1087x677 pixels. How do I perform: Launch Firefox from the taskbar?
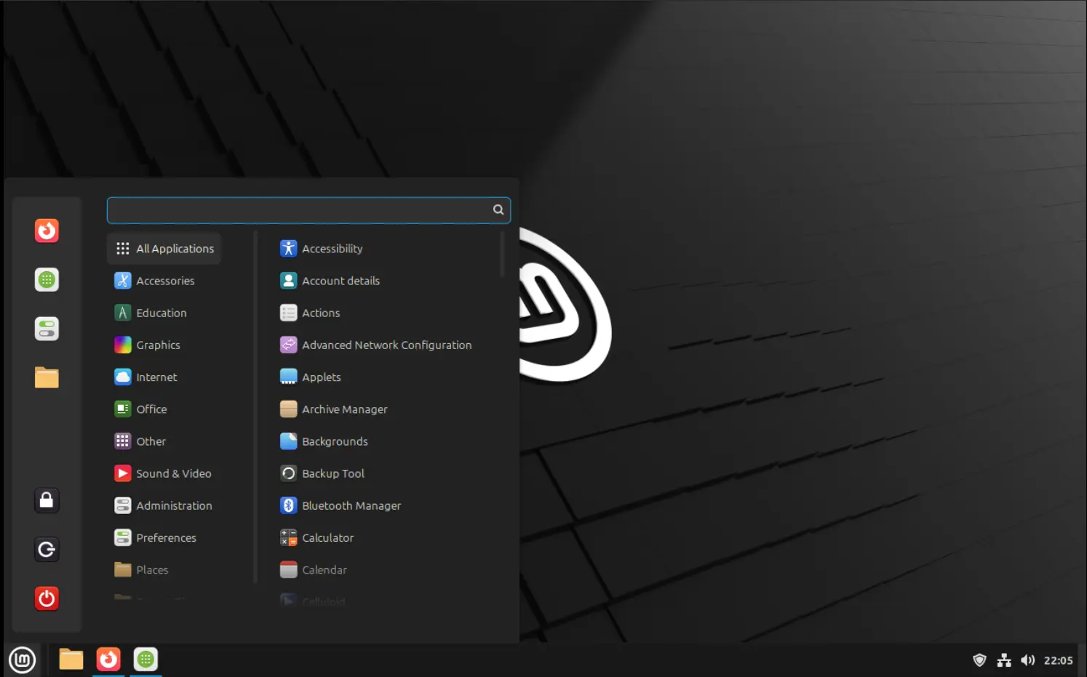click(108, 660)
